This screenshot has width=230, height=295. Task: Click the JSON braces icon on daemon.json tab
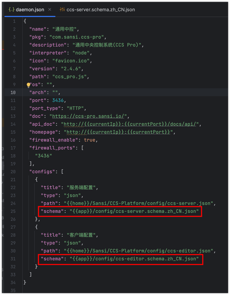(12, 10)
